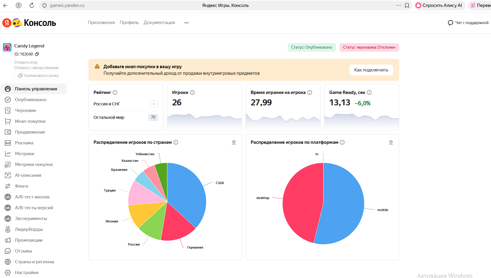Click the browser bookmark icon
The height and width of the screenshot is (278, 491).
(407, 5)
